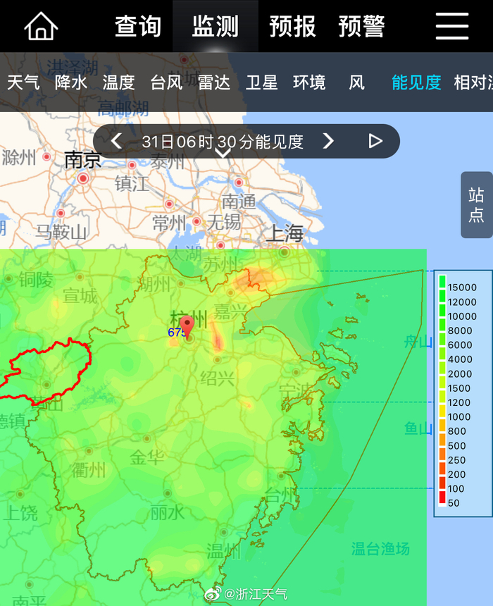Viewport: 493px width, 606px height.
Task: Click the 绍兴 map label
Action: point(218,378)
